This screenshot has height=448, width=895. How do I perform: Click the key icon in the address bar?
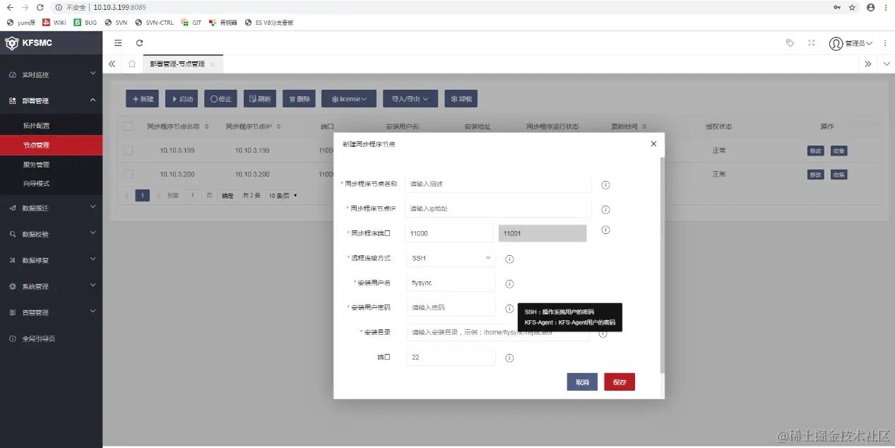point(837,7)
